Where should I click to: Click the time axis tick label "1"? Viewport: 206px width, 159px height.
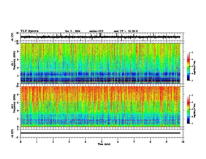point(37,142)
